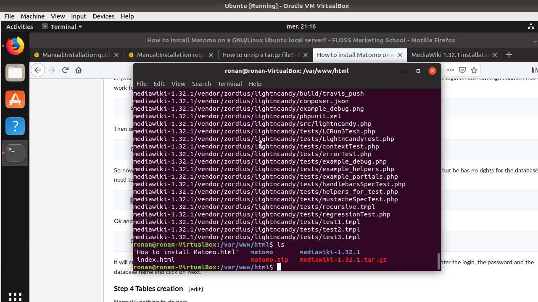Open the VirtualBox File menu
The image size is (538, 302).
(9, 16)
